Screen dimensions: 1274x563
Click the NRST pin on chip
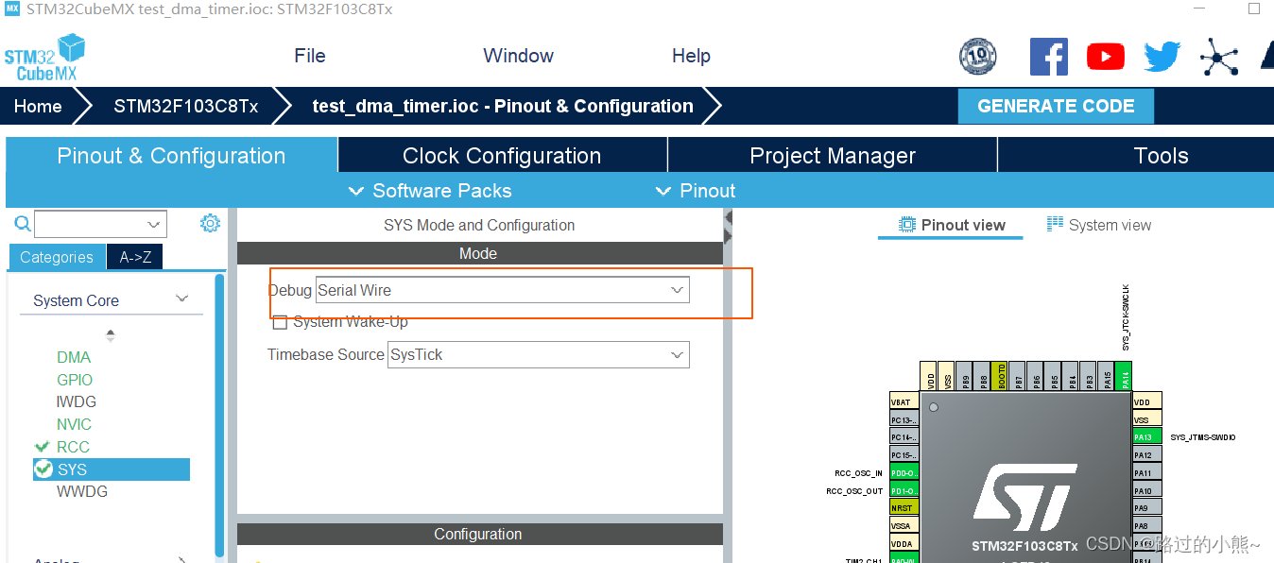(904, 508)
